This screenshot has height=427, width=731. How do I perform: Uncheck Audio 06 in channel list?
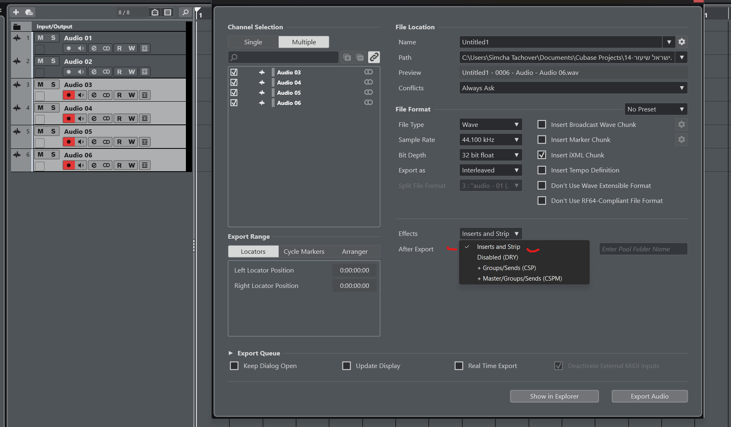point(234,103)
